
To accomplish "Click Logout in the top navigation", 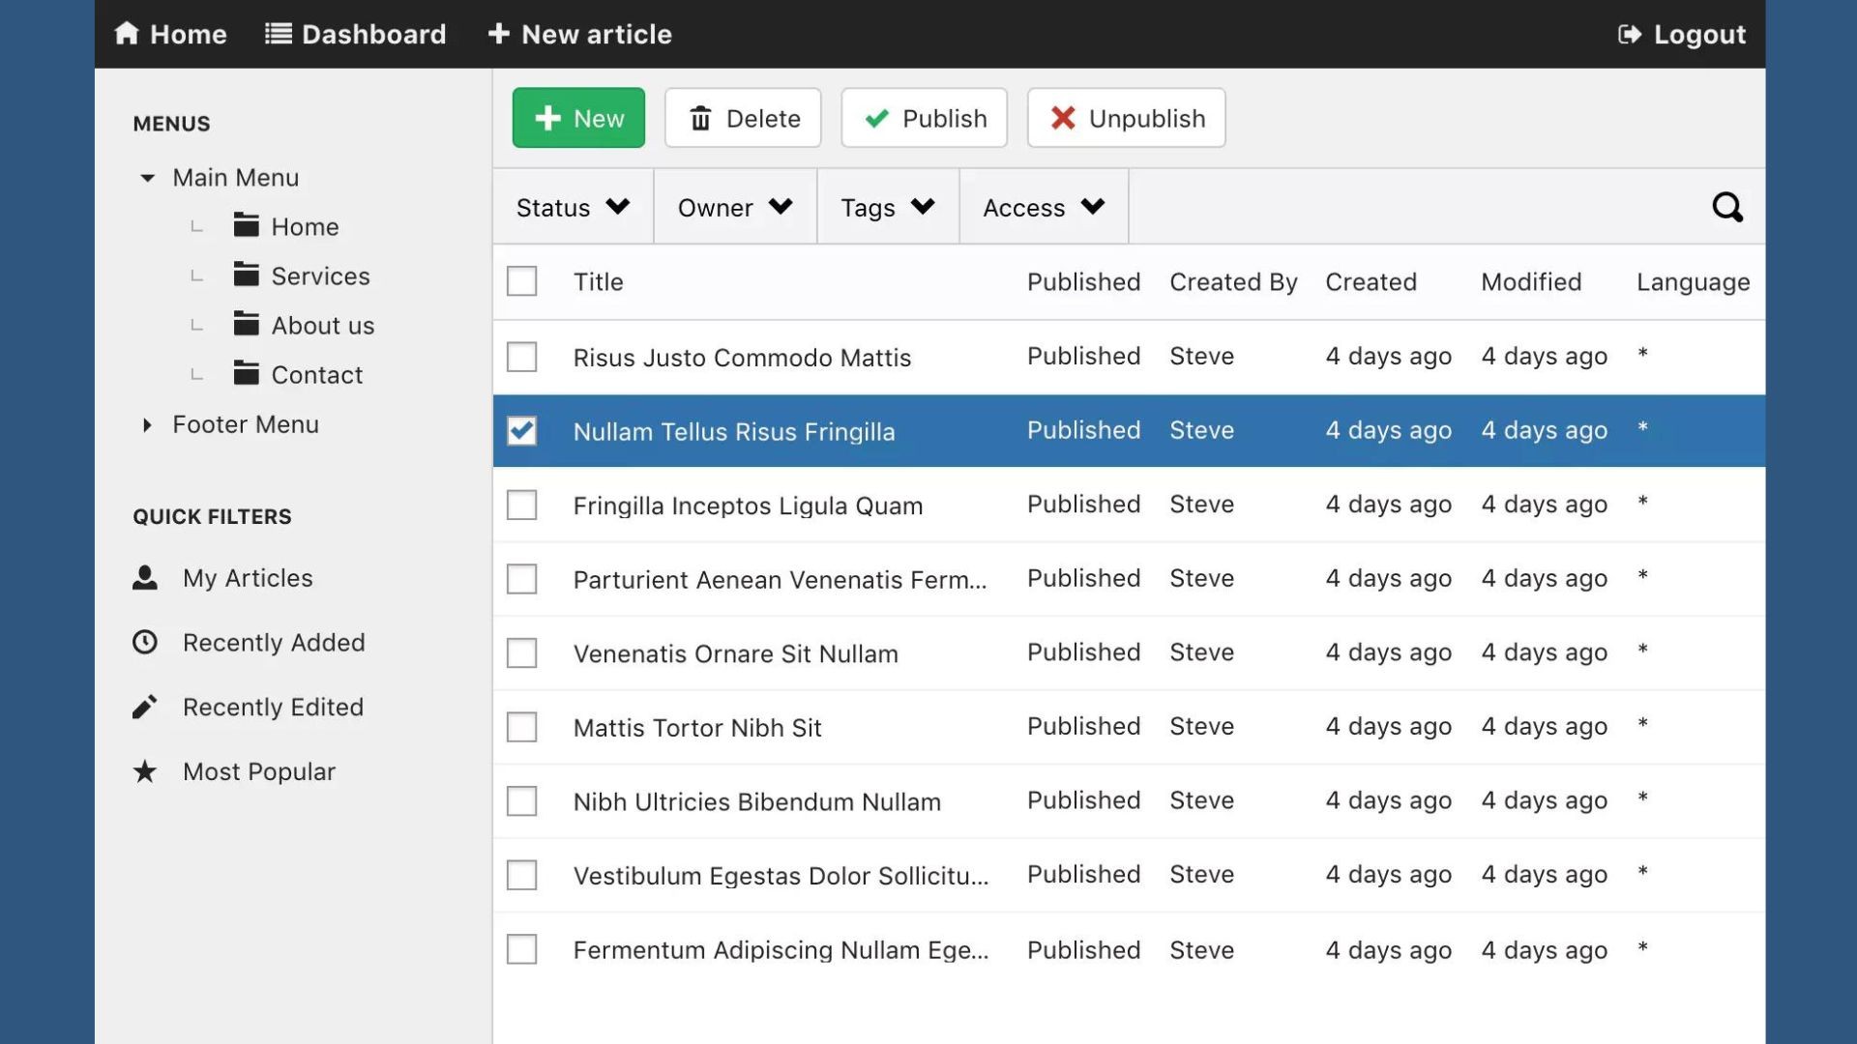I will [x=1682, y=34].
